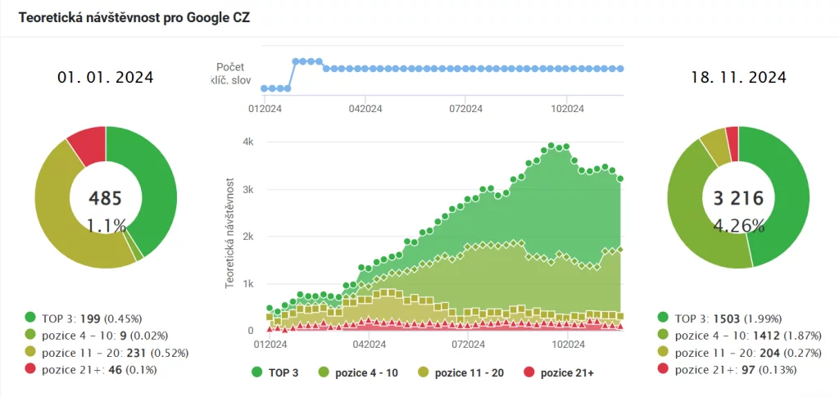Click the Teoretická návštěvnost pro Google CZ title
Screen dimensions: 839x397
click(134, 17)
